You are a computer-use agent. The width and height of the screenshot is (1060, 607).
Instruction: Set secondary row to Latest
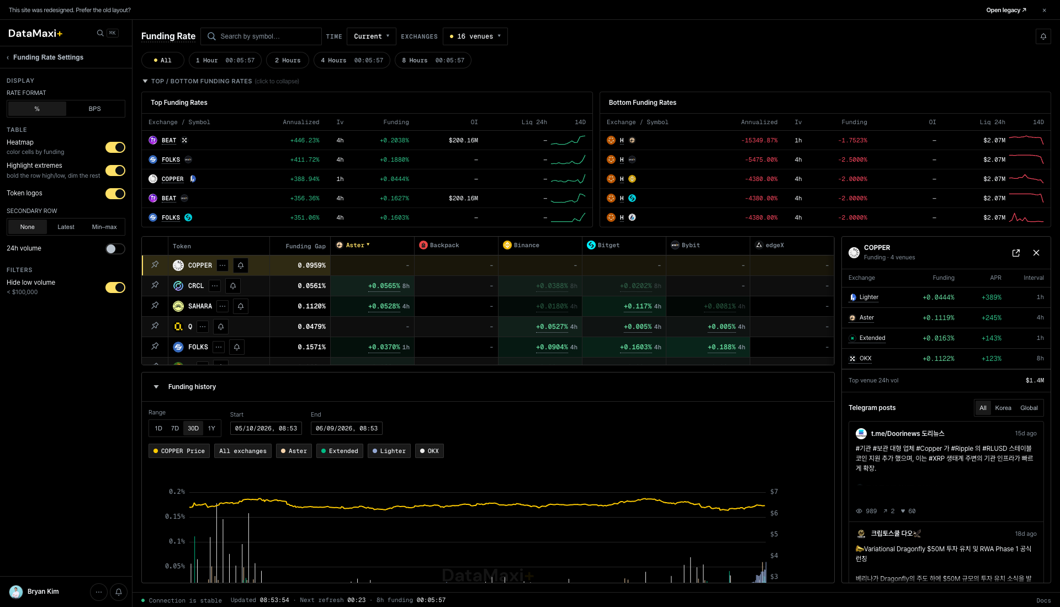coord(66,227)
